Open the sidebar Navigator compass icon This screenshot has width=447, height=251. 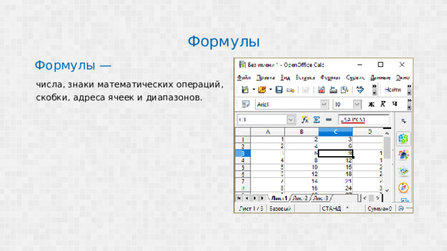point(404,188)
